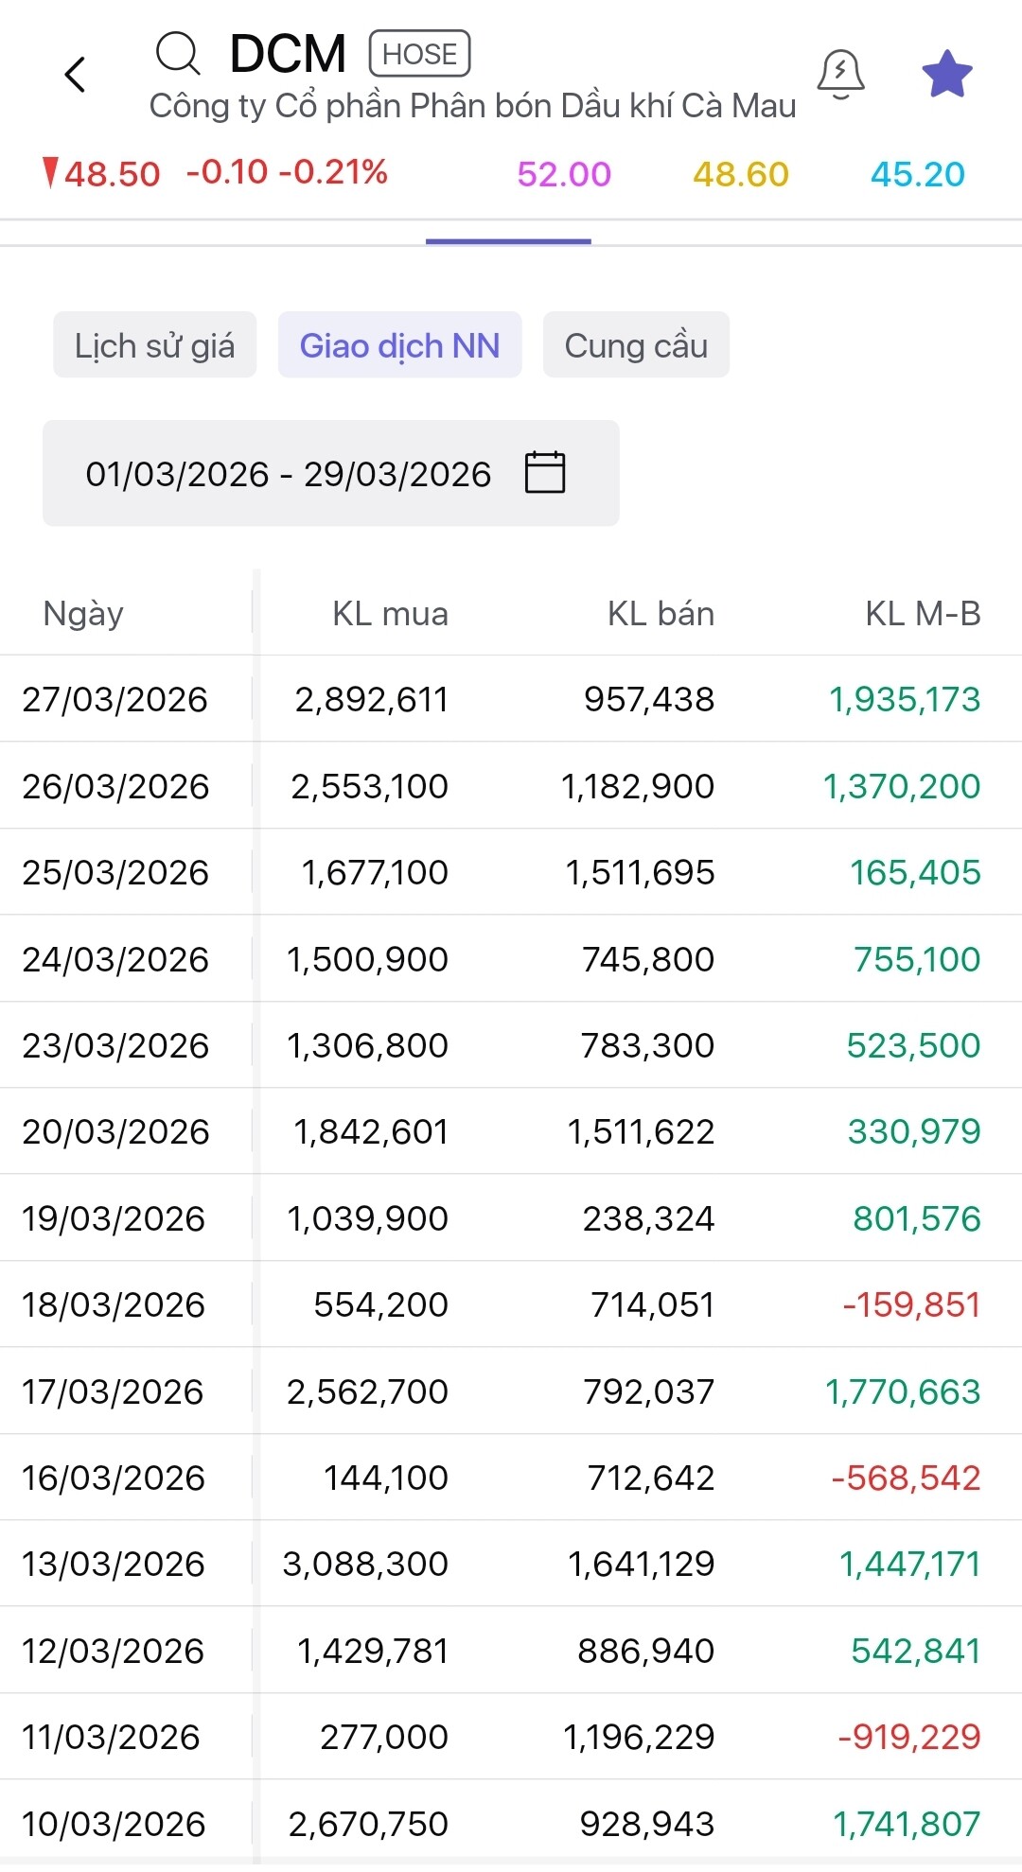Open stock search magnifier icon
The width and height of the screenshot is (1022, 1872).
pyautogui.click(x=178, y=54)
